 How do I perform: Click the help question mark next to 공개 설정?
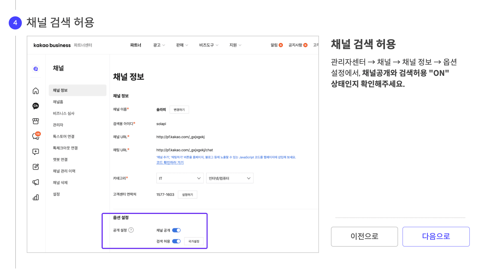click(x=131, y=230)
